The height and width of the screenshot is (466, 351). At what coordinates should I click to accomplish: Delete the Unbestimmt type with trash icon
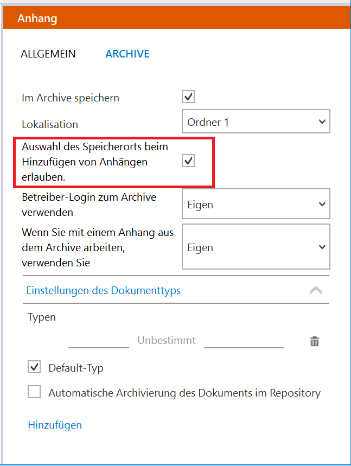pos(315,341)
